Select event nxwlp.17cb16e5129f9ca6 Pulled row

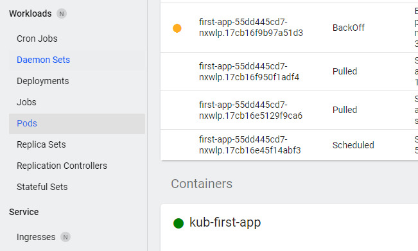pos(289,110)
